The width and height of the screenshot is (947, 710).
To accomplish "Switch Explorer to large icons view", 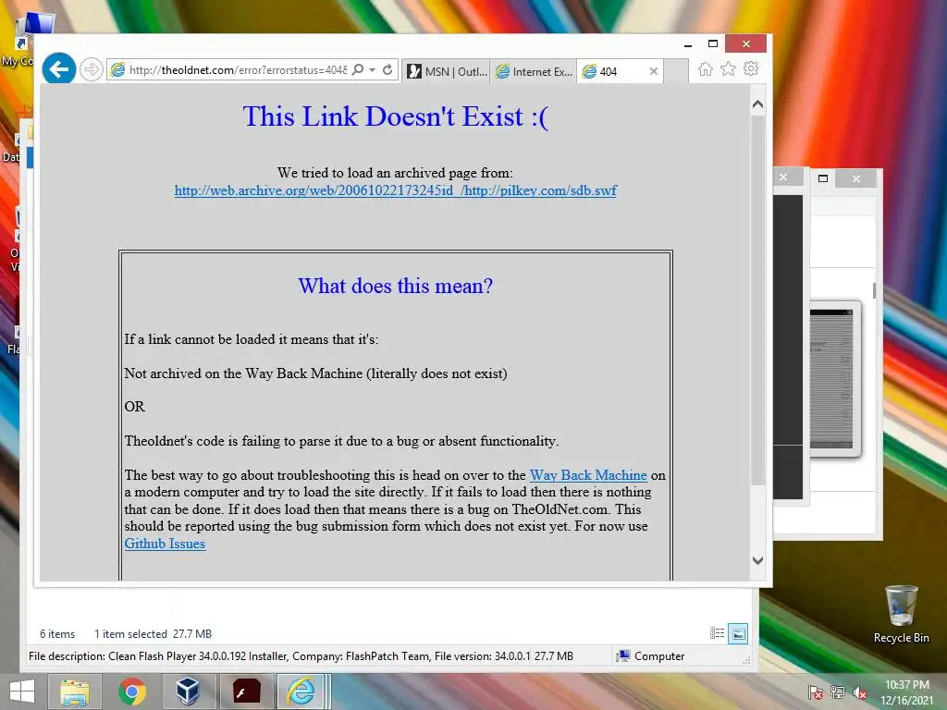I will [738, 634].
